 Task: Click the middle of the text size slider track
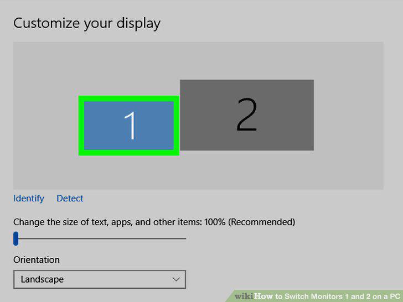[x=100, y=238]
